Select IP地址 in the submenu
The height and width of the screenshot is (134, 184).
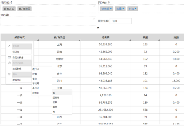42,93
